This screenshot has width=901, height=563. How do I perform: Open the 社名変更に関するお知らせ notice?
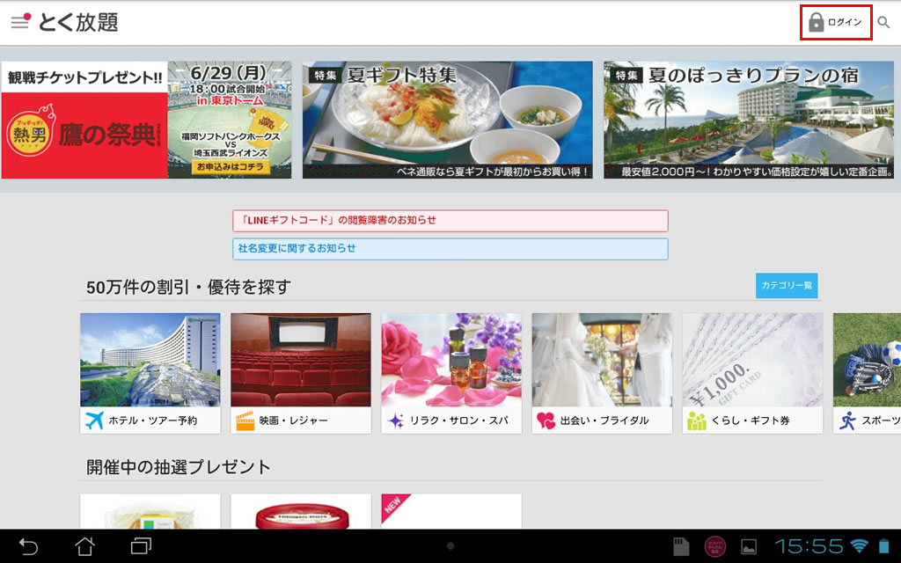pos(450,249)
